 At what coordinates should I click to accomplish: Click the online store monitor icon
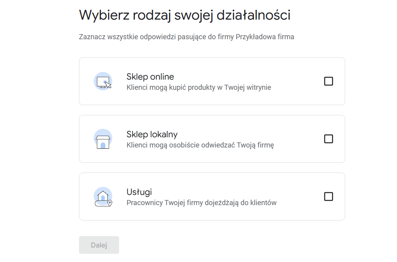(x=103, y=81)
